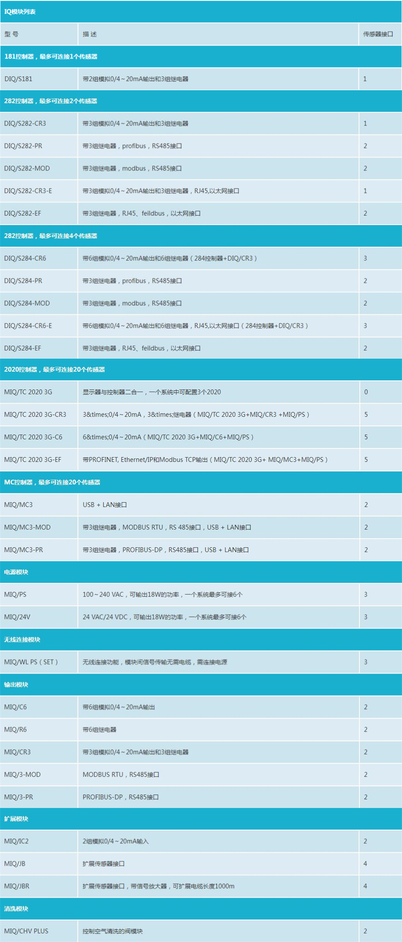Click the 181控制器 section header row
The height and width of the screenshot is (942, 402).
51,57
